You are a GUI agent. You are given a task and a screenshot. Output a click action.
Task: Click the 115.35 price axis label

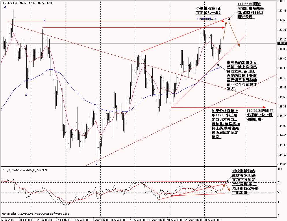282,107
